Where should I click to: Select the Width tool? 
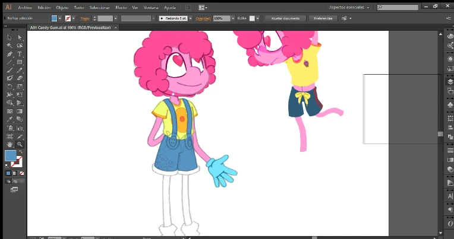(10, 94)
